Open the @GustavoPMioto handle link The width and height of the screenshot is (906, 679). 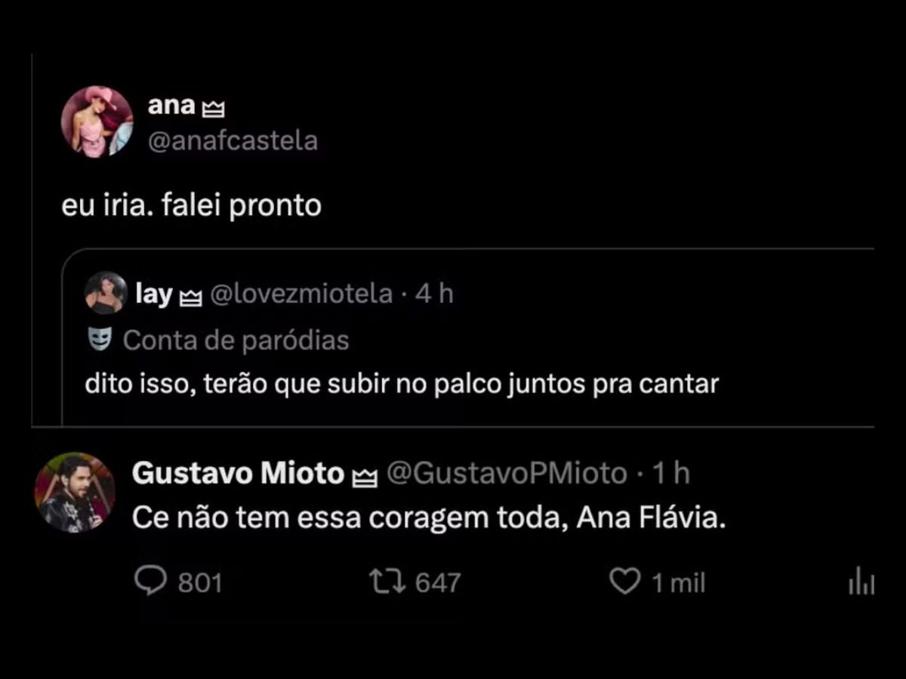tap(507, 474)
